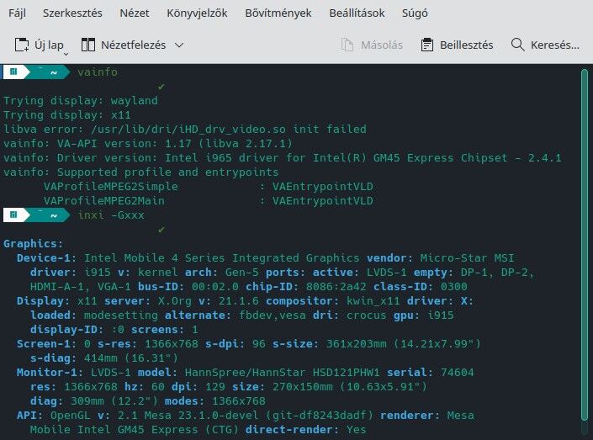593x440 pixels.
Task: Click the 'VAProfileMPEG2Main' entry
Action: point(104,200)
